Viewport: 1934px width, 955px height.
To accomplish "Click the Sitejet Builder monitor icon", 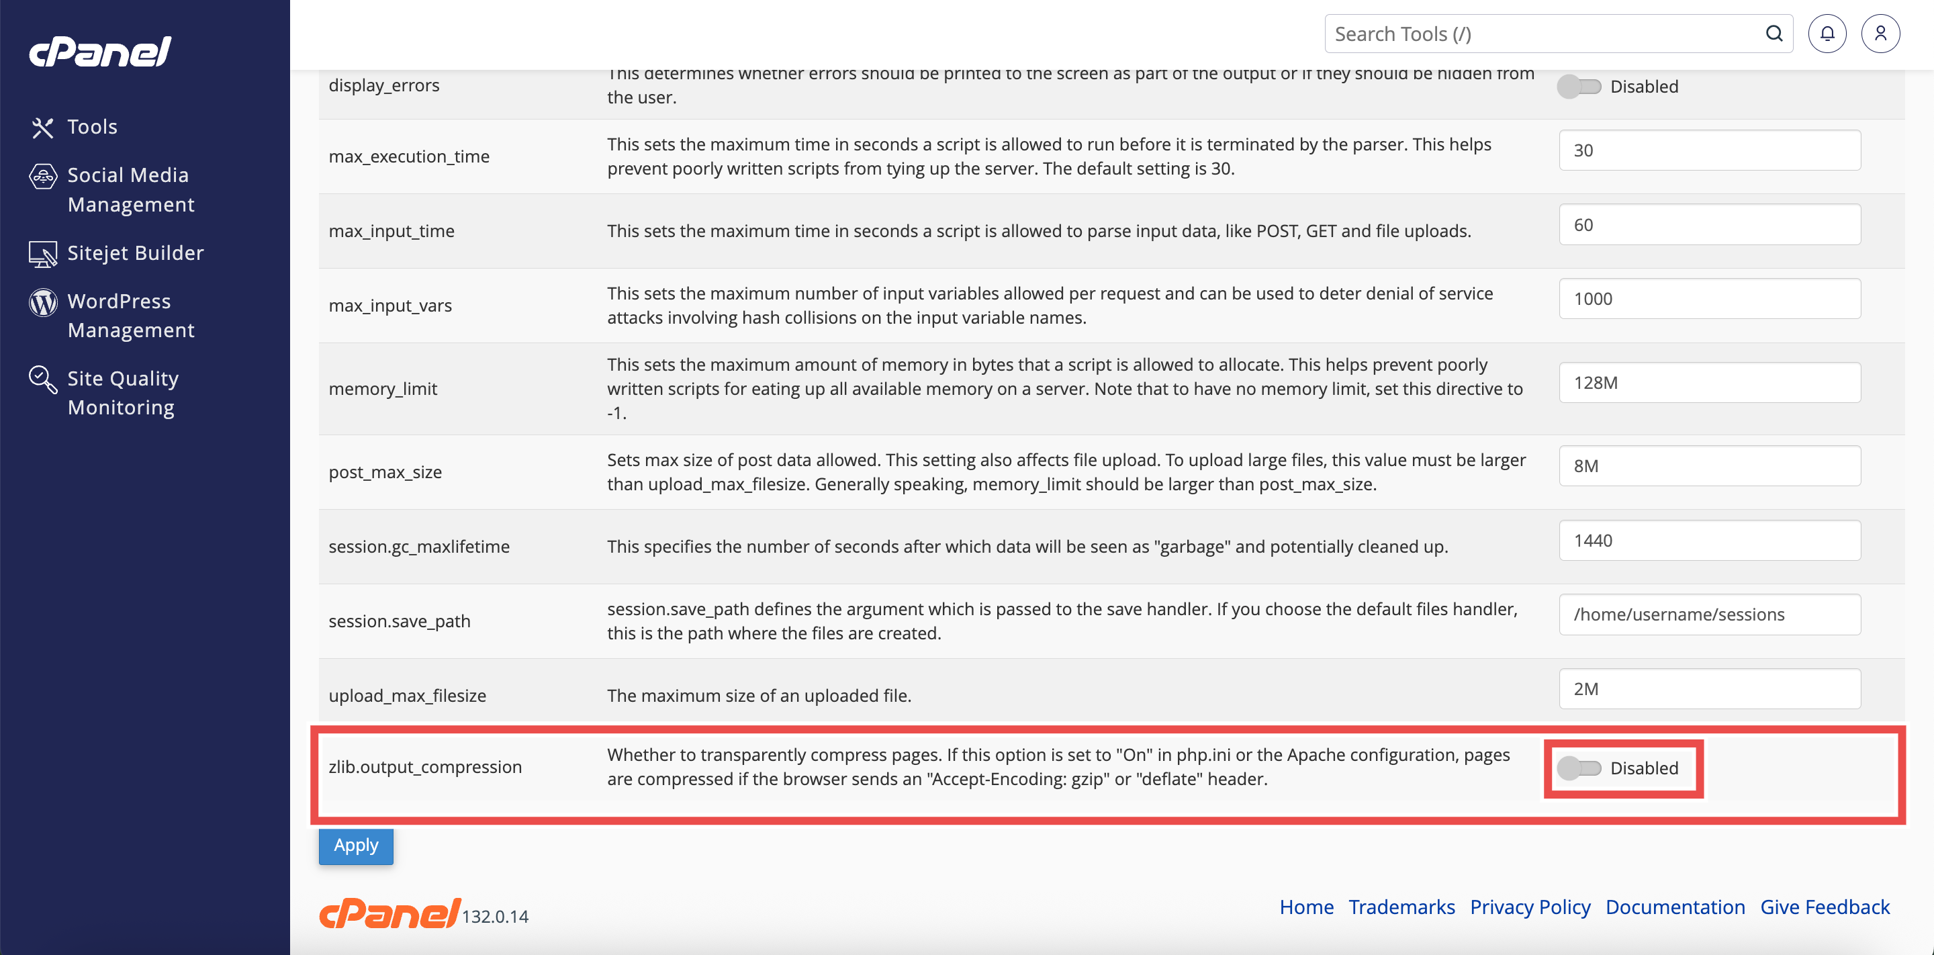I will coord(43,255).
